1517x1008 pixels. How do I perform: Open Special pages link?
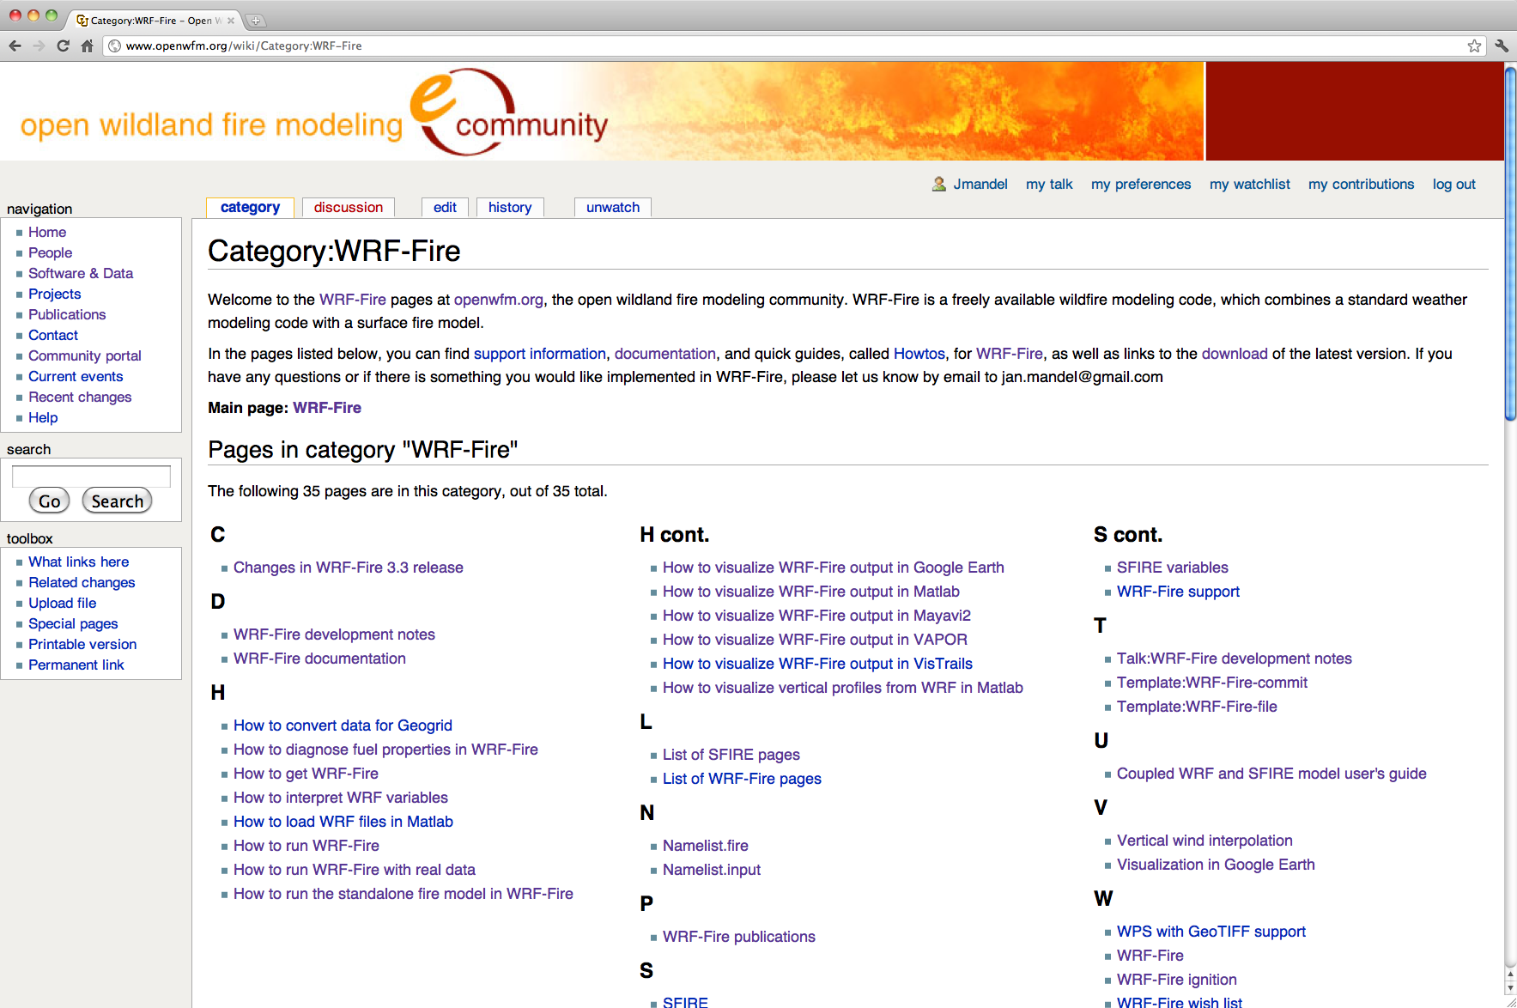73,623
